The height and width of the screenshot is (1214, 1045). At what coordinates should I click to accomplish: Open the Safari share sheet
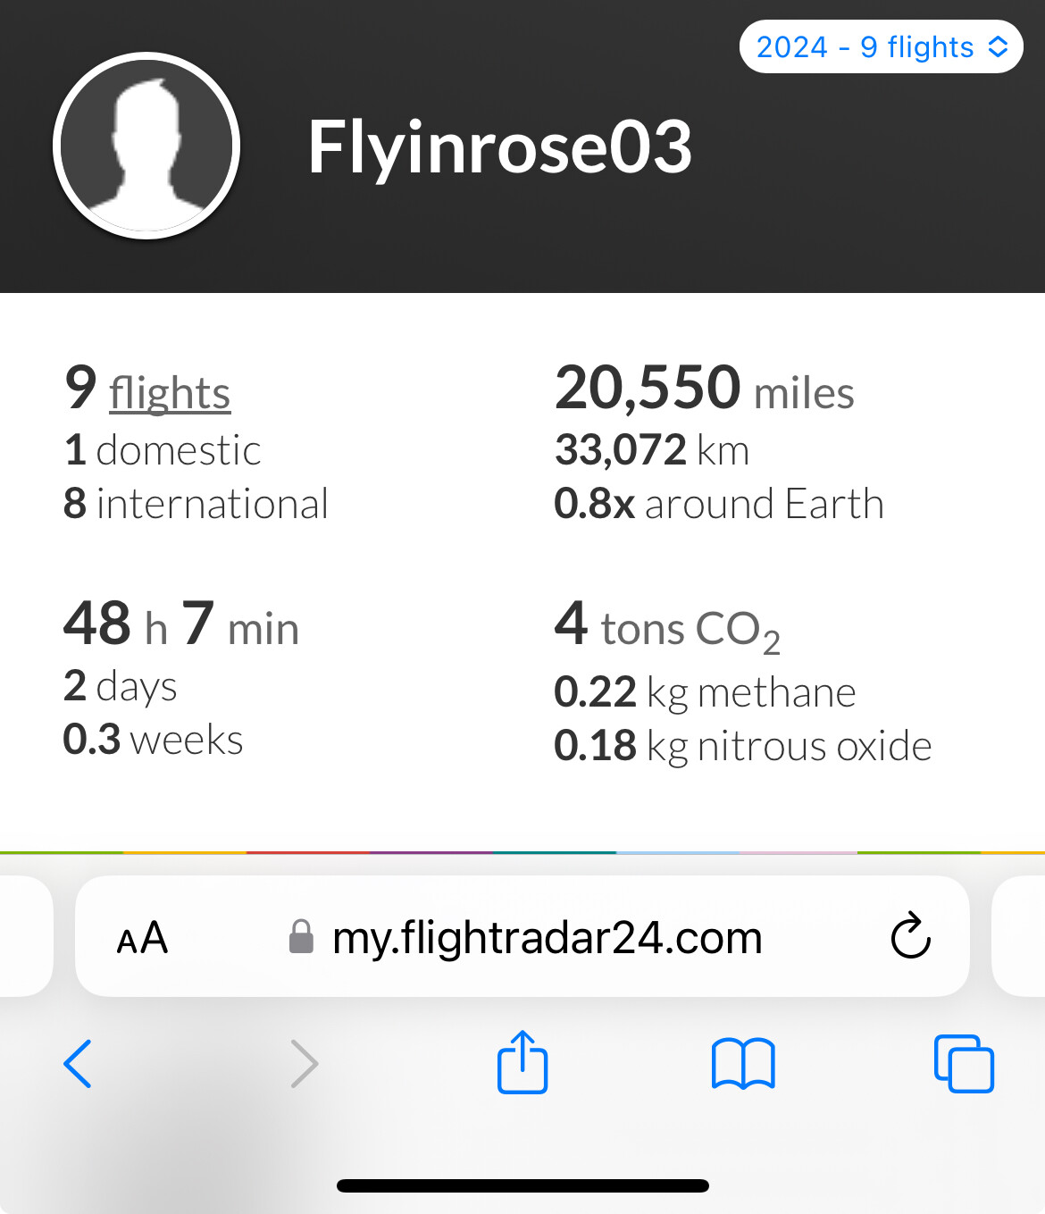522,1062
